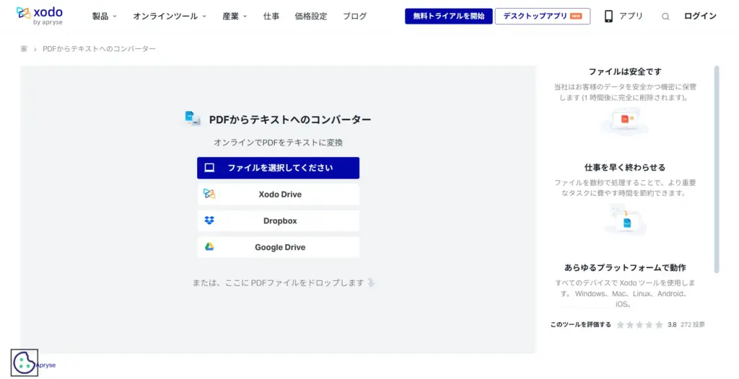
Task: Click the Xodo logo icon
Action: pos(23,13)
